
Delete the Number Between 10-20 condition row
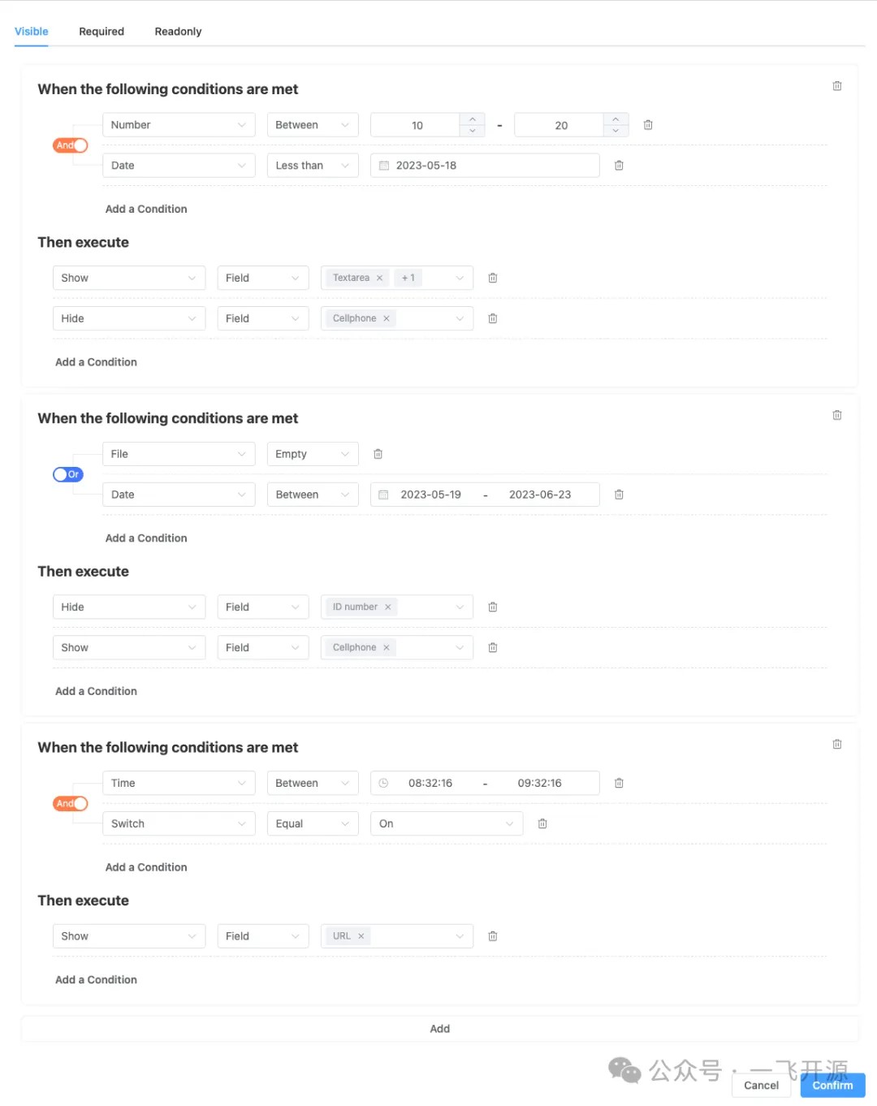[x=648, y=125]
